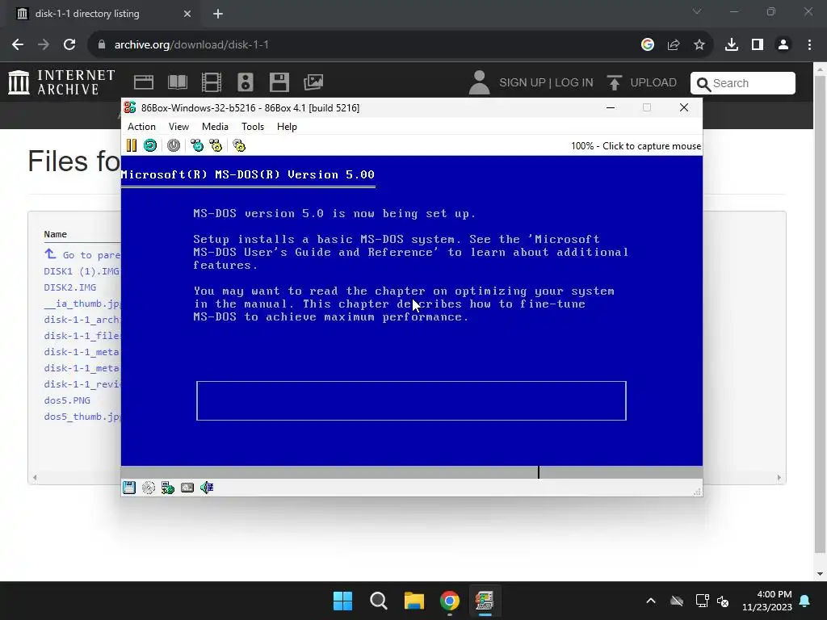Open the 86Box Action menu

click(141, 127)
